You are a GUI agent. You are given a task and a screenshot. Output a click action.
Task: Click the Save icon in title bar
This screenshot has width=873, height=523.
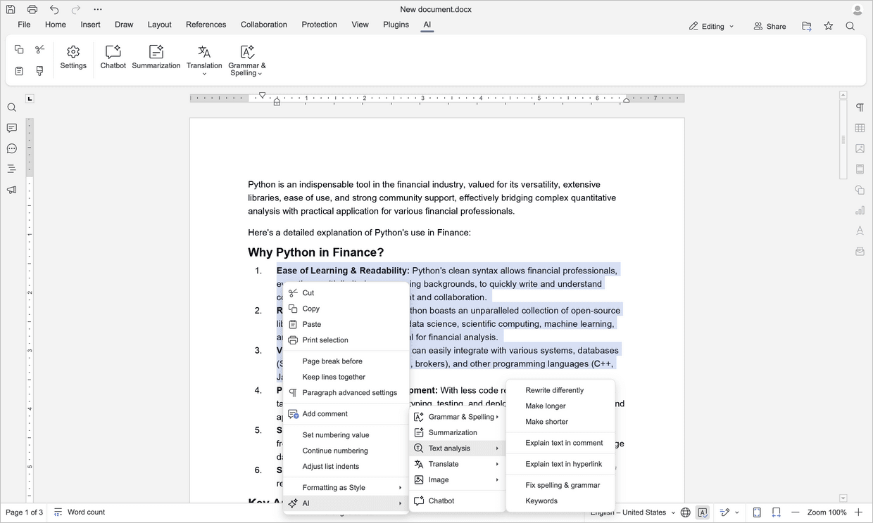pos(11,9)
